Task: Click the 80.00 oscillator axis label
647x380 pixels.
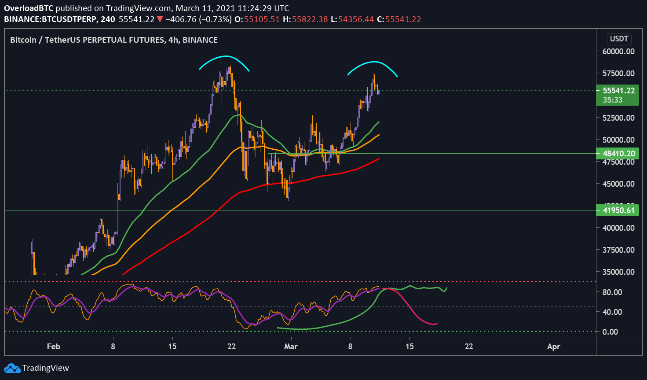Action: pyautogui.click(x=612, y=292)
